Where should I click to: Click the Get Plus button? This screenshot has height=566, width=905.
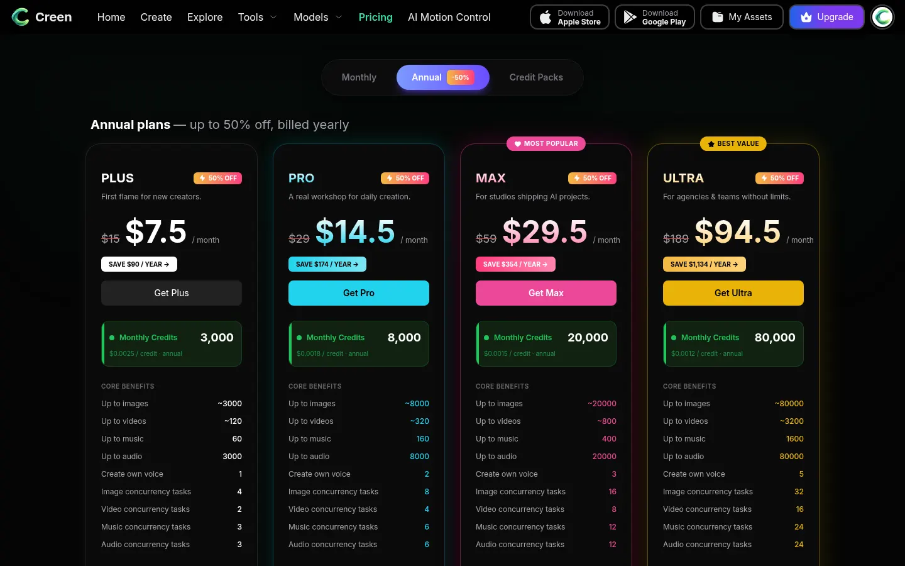coord(172,293)
